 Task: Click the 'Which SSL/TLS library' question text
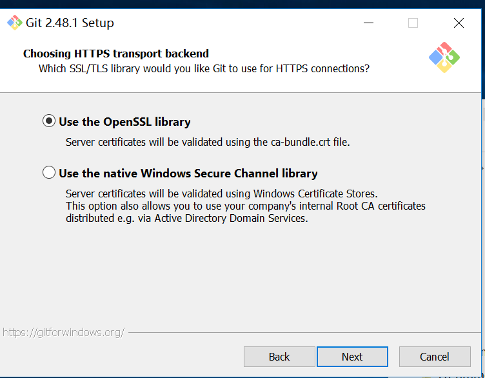[204, 68]
